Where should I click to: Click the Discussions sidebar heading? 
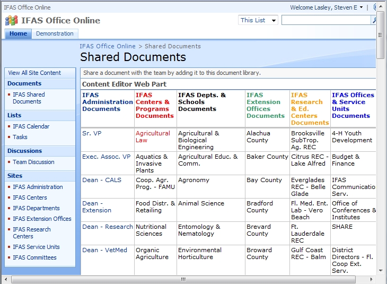(x=25, y=151)
